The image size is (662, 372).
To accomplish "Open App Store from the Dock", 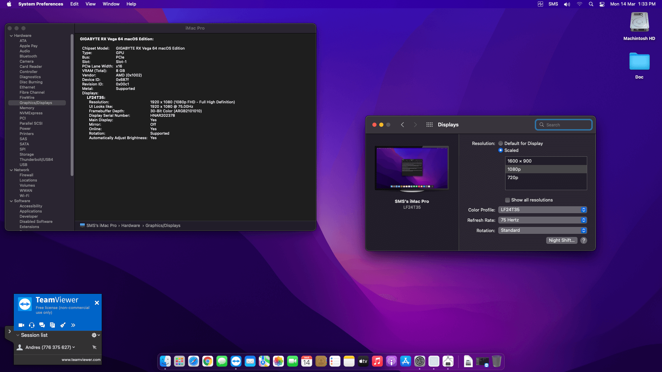I will click(x=405, y=361).
